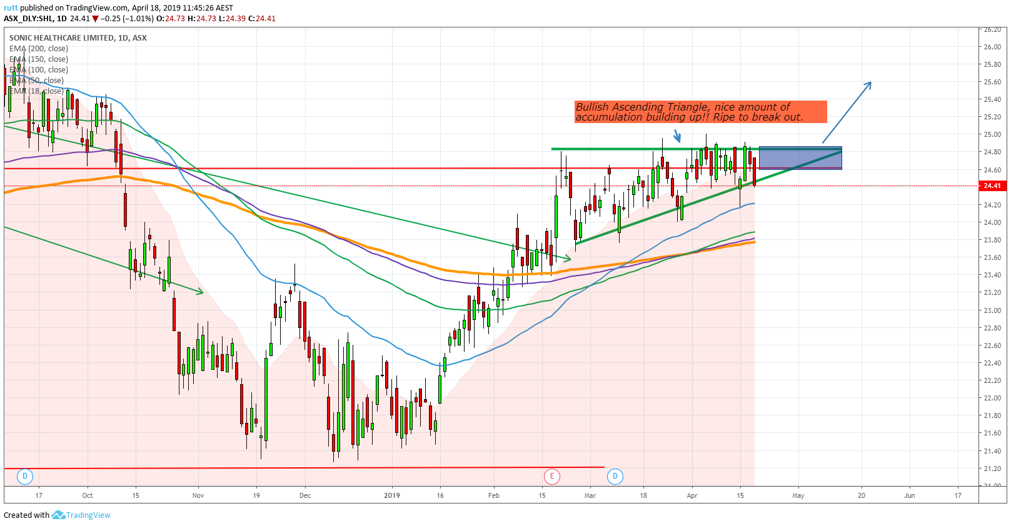Image resolution: width=1011 pixels, height=526 pixels.
Task: Click the Apr label on the time axis
Action: tap(692, 495)
